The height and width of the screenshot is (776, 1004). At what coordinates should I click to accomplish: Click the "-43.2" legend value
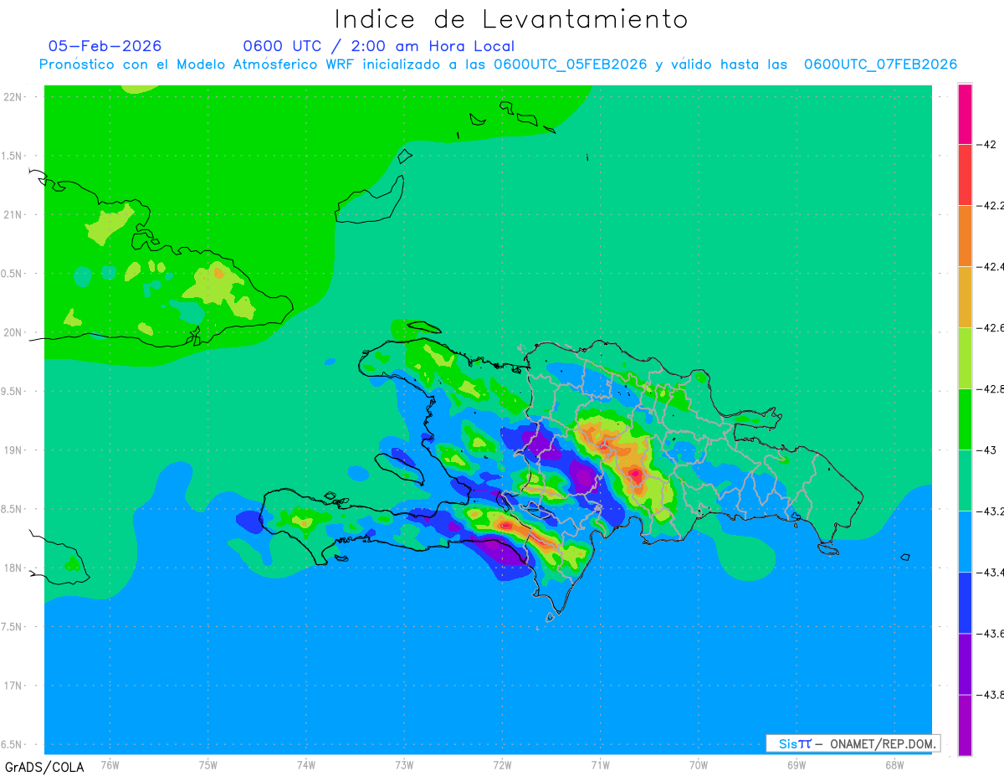pos(991,511)
